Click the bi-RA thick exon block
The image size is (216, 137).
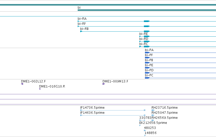point(147,21)
